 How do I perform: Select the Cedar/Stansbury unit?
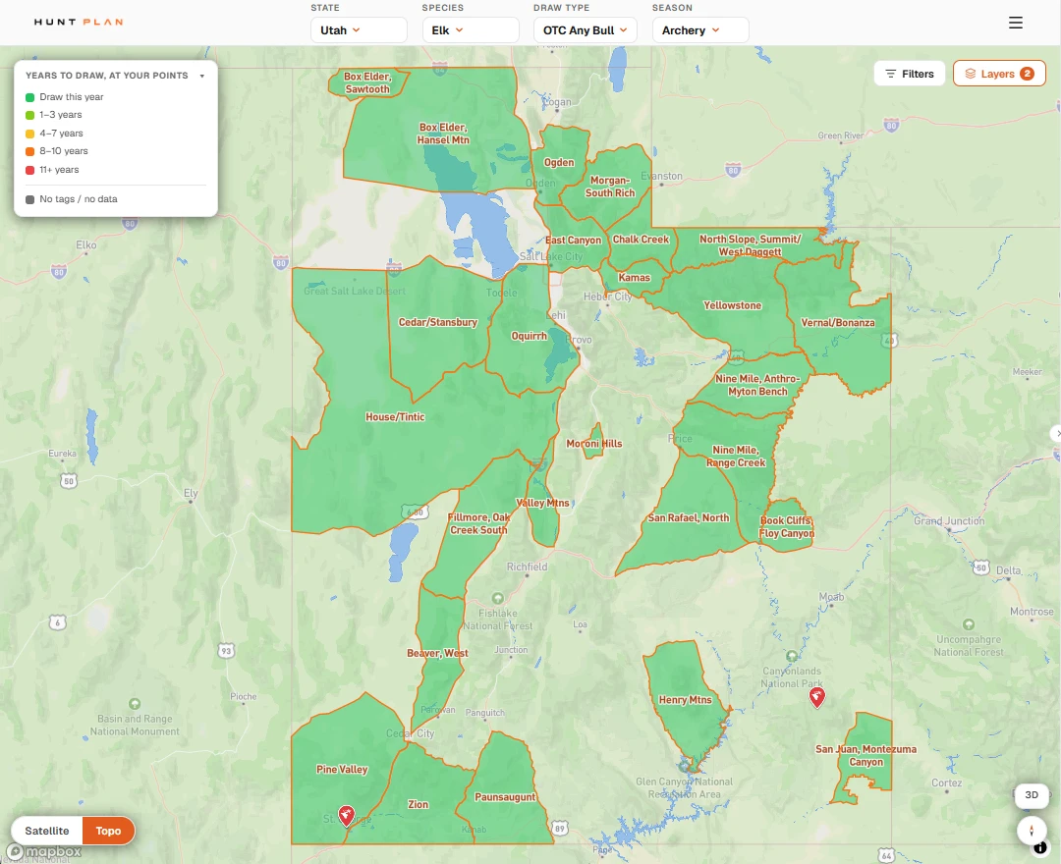[438, 322]
